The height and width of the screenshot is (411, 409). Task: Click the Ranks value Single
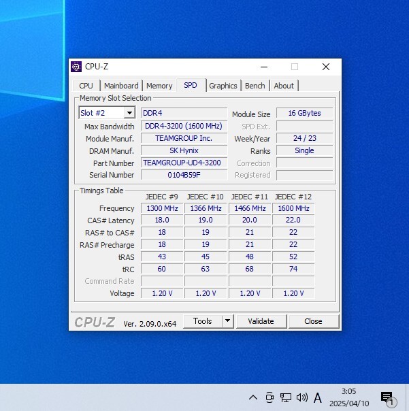[x=305, y=150]
